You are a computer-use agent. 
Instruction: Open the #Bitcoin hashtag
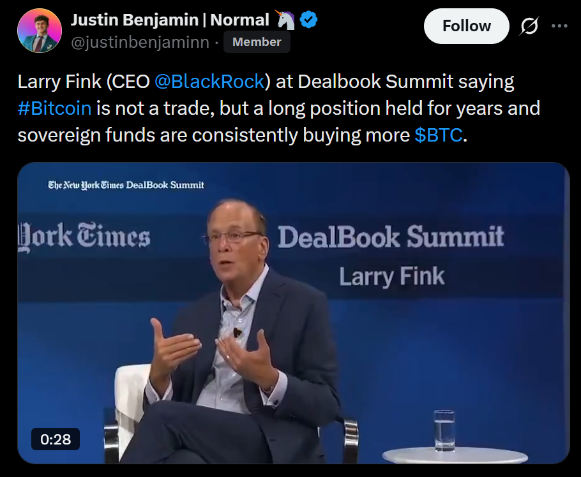pyautogui.click(x=54, y=108)
